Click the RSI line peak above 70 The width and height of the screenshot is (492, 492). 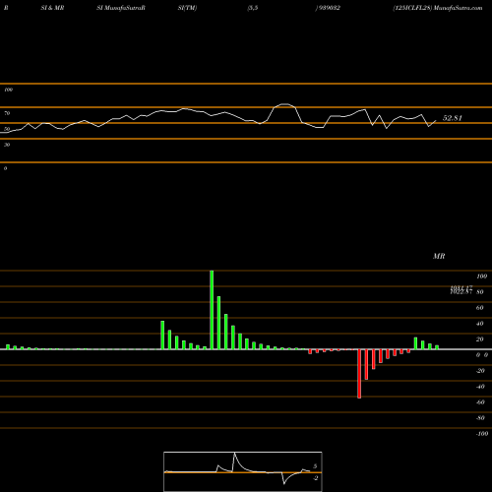(284, 104)
